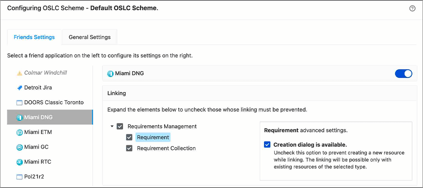Image resolution: width=423 pixels, height=188 pixels.
Task: Select Miami DNG in friends list
Action: tap(50, 117)
